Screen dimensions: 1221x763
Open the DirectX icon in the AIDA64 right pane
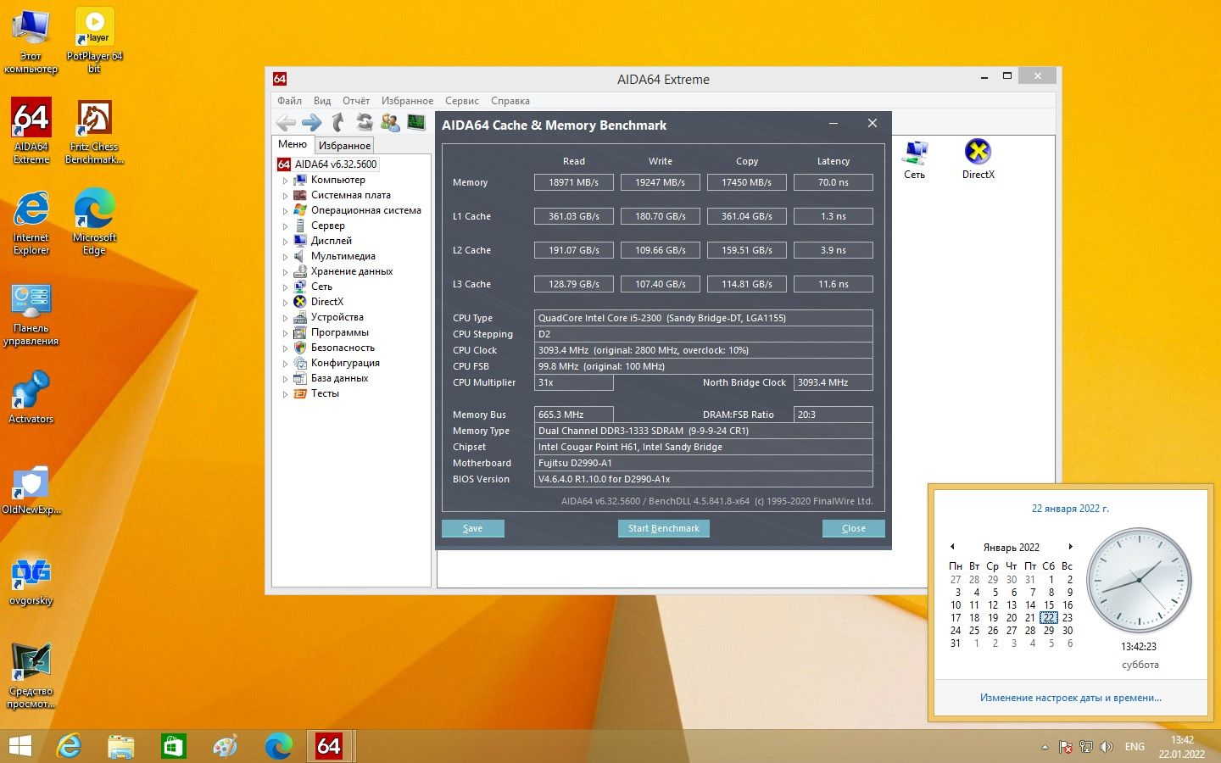click(x=978, y=159)
